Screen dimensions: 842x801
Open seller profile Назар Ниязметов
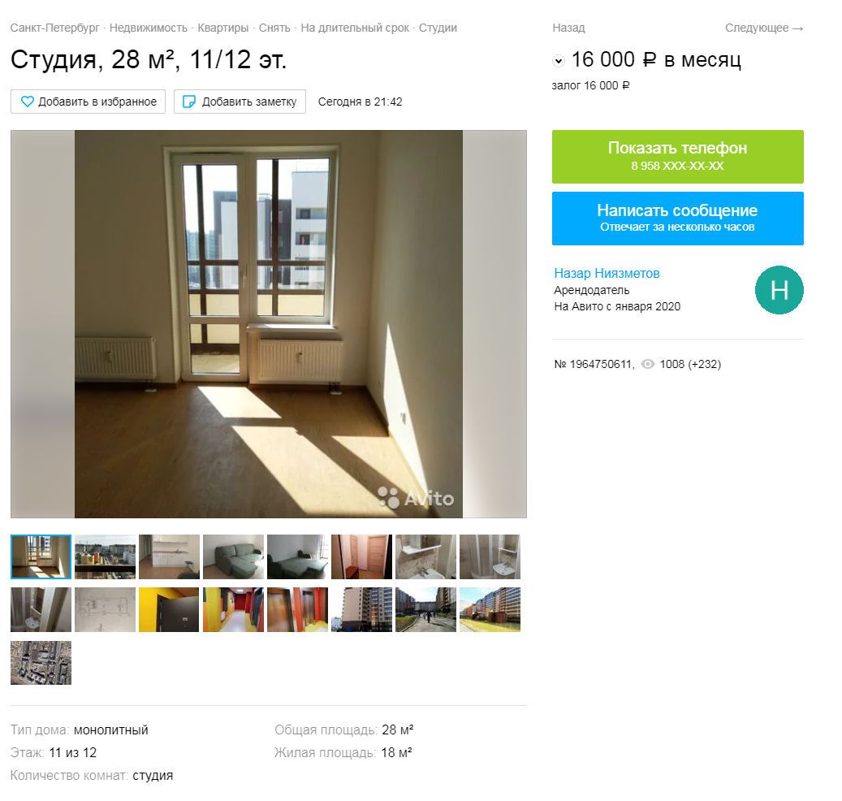607,274
